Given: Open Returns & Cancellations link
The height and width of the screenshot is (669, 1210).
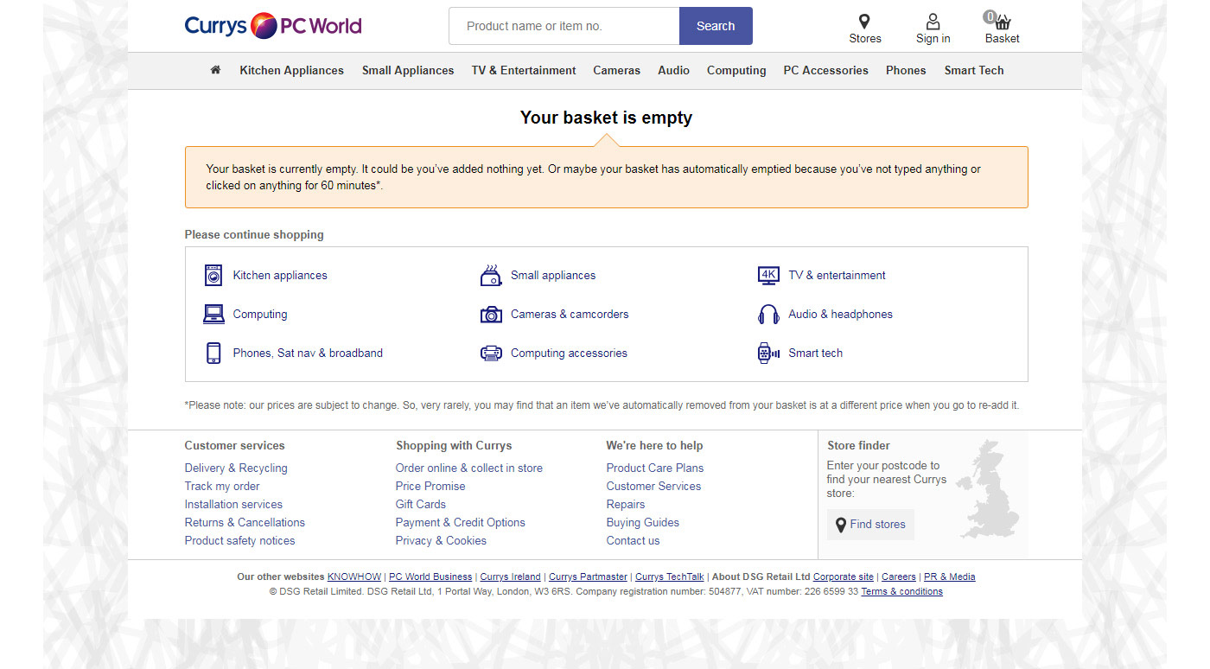Looking at the screenshot, I should pyautogui.click(x=245, y=523).
